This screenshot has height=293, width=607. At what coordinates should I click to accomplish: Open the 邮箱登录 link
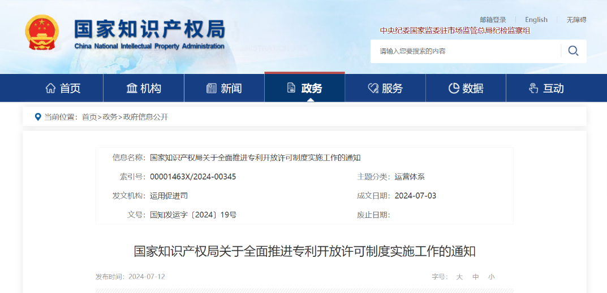[493, 20]
